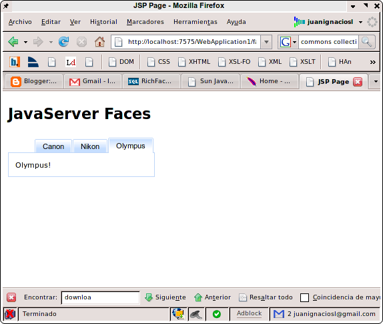Viewport: 383px width, 324px height.
Task: Open the Gmail notifier envelope icon
Action: point(279,314)
